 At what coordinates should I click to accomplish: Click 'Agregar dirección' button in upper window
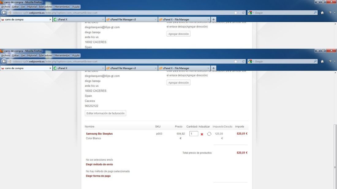pyautogui.click(x=178, y=34)
